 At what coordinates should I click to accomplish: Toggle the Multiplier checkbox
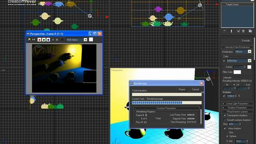tap(224, 96)
